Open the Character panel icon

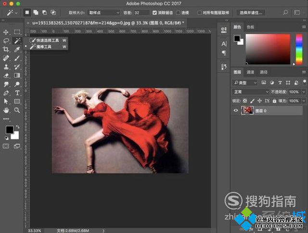[x=224, y=44]
